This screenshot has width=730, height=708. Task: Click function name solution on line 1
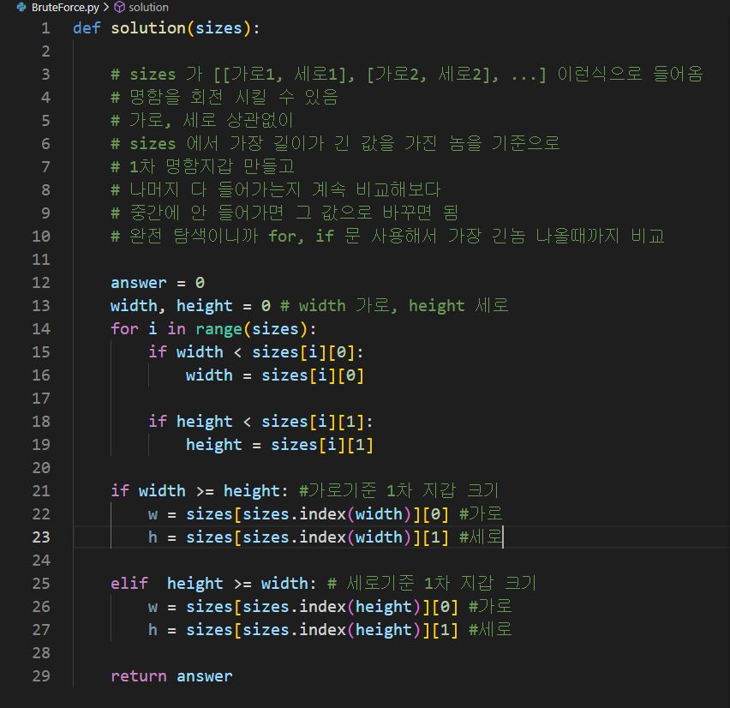pos(148,28)
